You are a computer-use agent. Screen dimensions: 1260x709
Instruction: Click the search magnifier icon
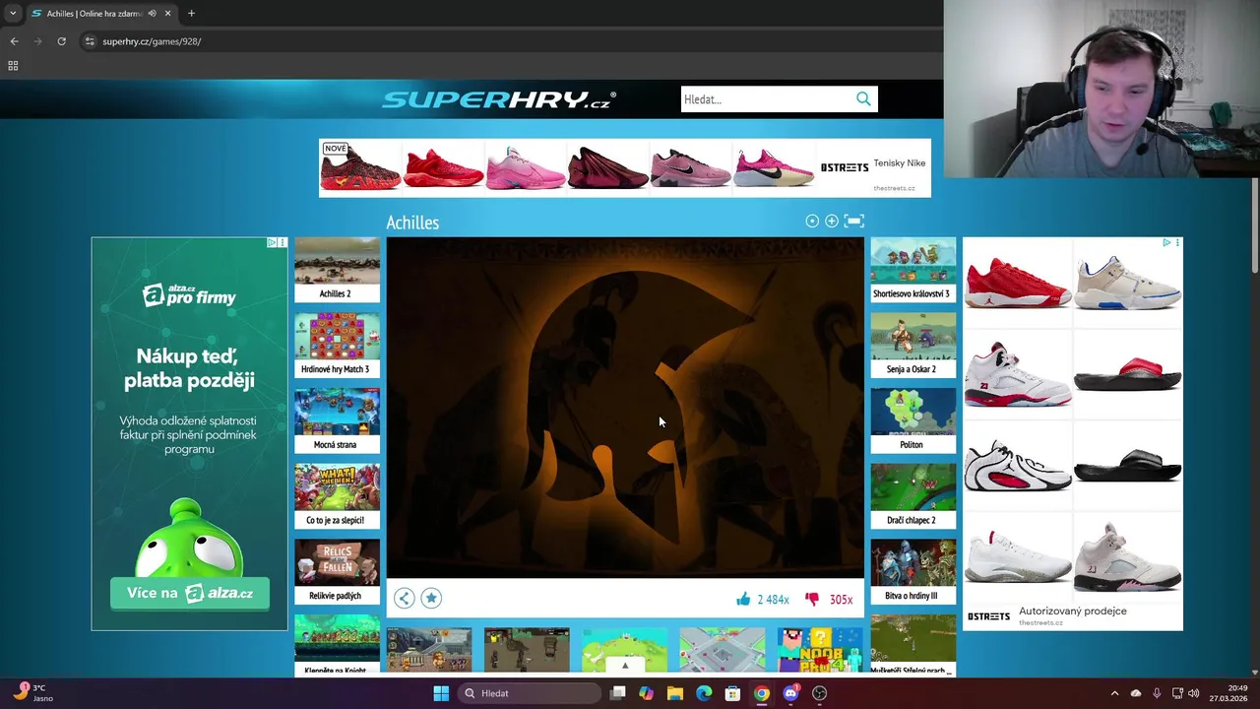point(863,98)
